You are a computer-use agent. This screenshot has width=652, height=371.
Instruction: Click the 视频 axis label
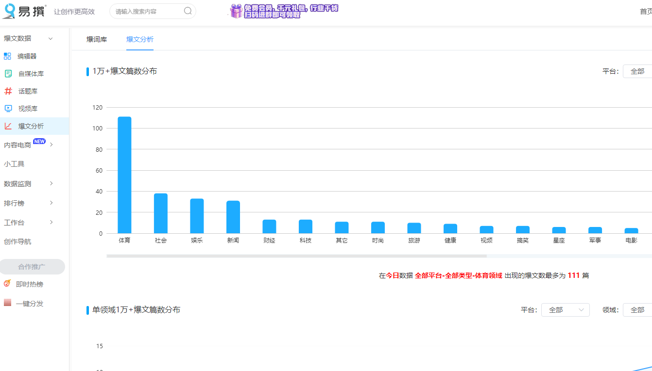486,241
